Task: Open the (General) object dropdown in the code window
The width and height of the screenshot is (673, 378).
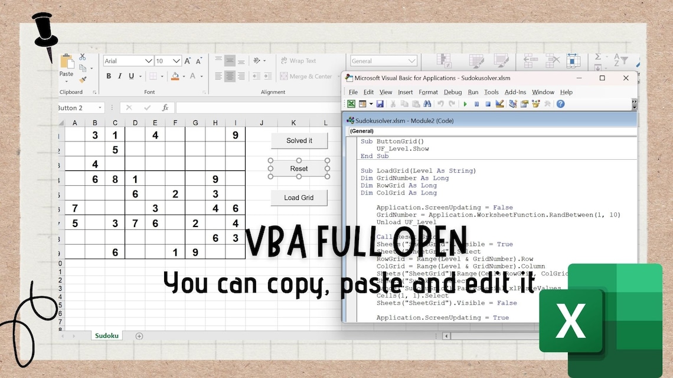Action: [384, 130]
